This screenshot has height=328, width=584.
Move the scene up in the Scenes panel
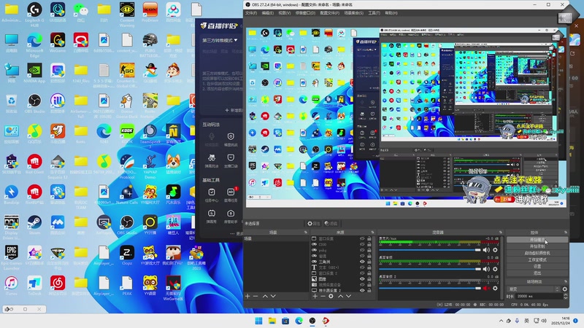click(x=265, y=296)
